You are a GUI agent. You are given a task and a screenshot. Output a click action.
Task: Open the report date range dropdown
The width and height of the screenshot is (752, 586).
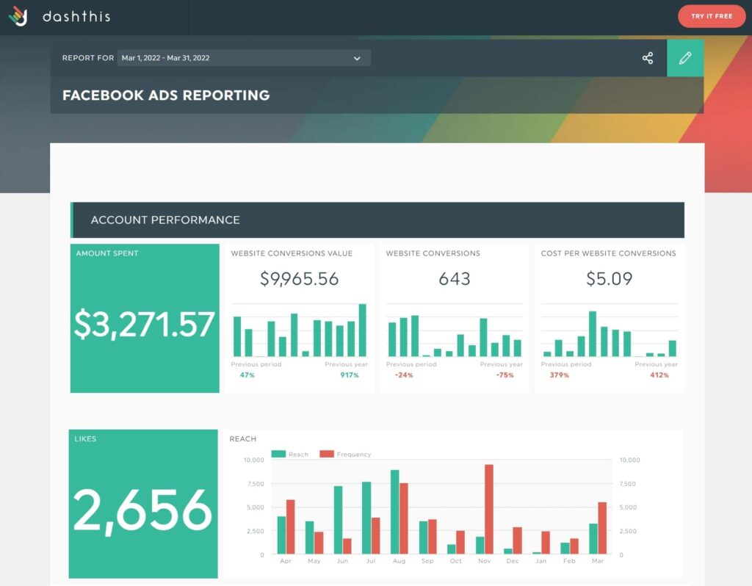244,58
